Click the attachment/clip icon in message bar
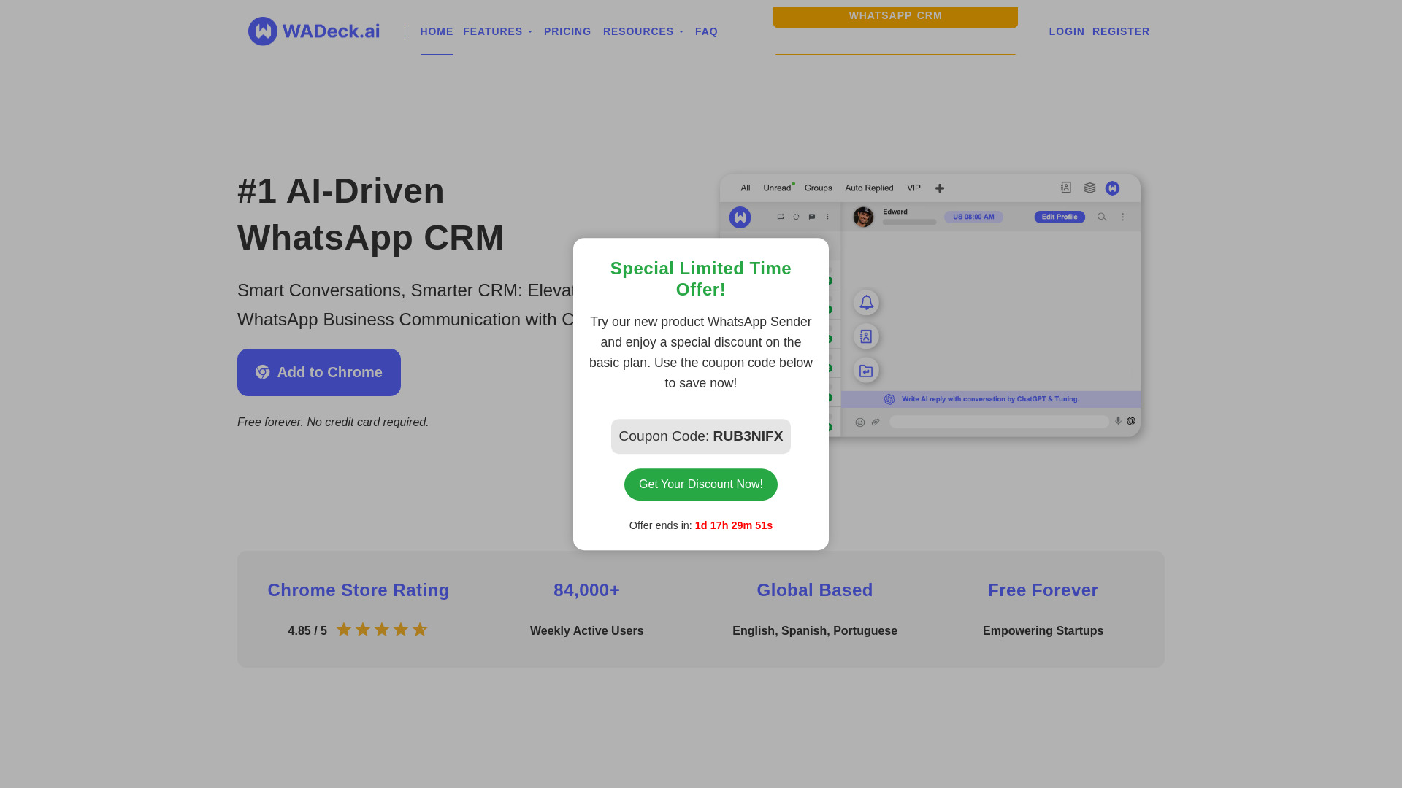The image size is (1402, 788). (x=876, y=422)
